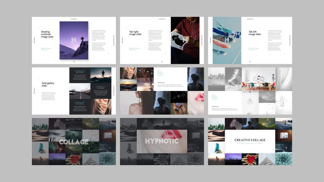Select the red heart hands photo in COLLAGE slide
This screenshot has height=182, width=324.
point(74,159)
